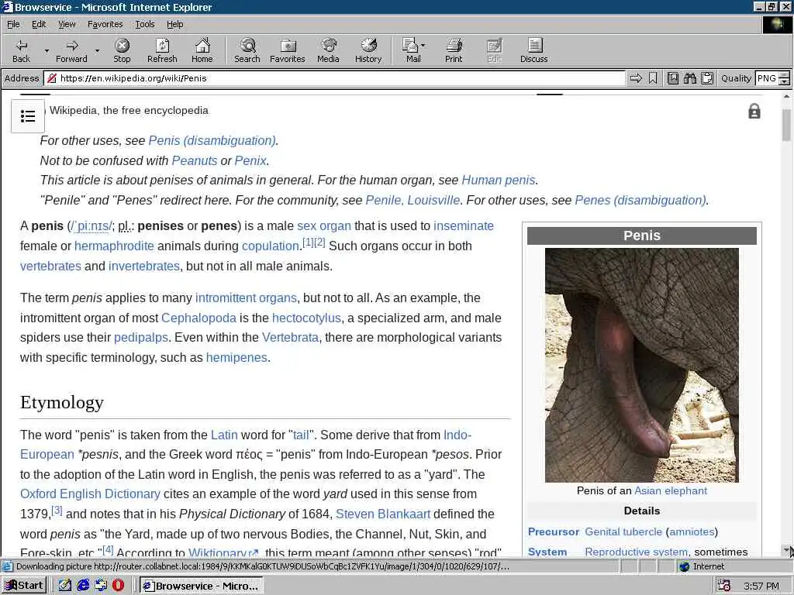The height and width of the screenshot is (595, 794).
Task: Follow the pedipalps link
Action: (141, 338)
